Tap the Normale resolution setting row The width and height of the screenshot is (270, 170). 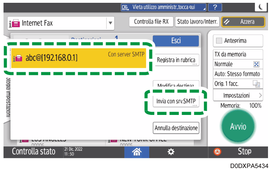[x=238, y=64]
